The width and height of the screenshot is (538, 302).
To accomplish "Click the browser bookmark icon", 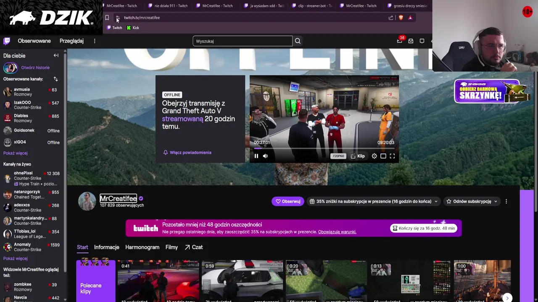I will (107, 18).
